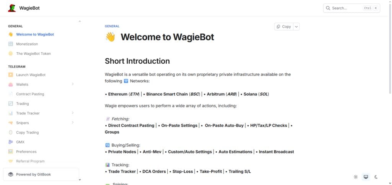The width and height of the screenshot is (392, 185).
Task: Open the Wallets page
Action: coord(22,84)
